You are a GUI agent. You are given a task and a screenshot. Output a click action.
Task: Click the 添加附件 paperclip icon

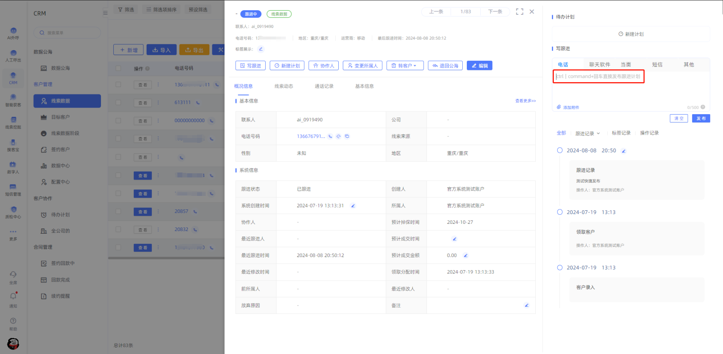(x=559, y=107)
